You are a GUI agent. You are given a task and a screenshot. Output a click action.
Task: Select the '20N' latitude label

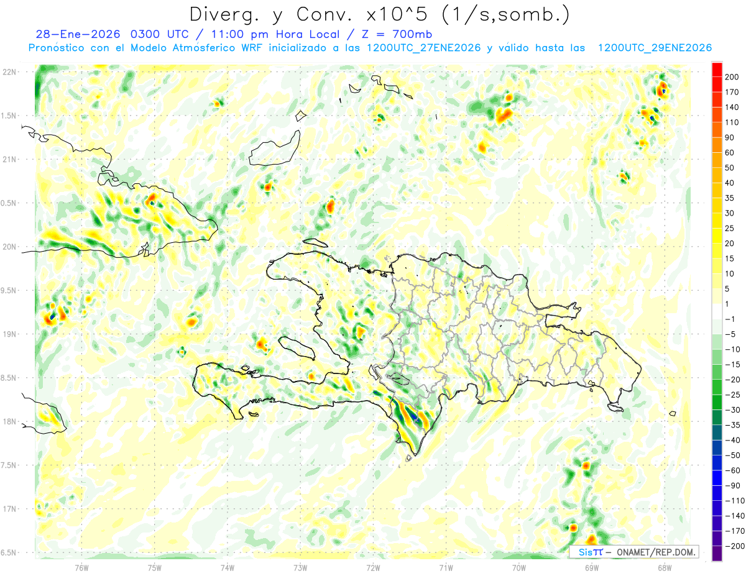11,247
